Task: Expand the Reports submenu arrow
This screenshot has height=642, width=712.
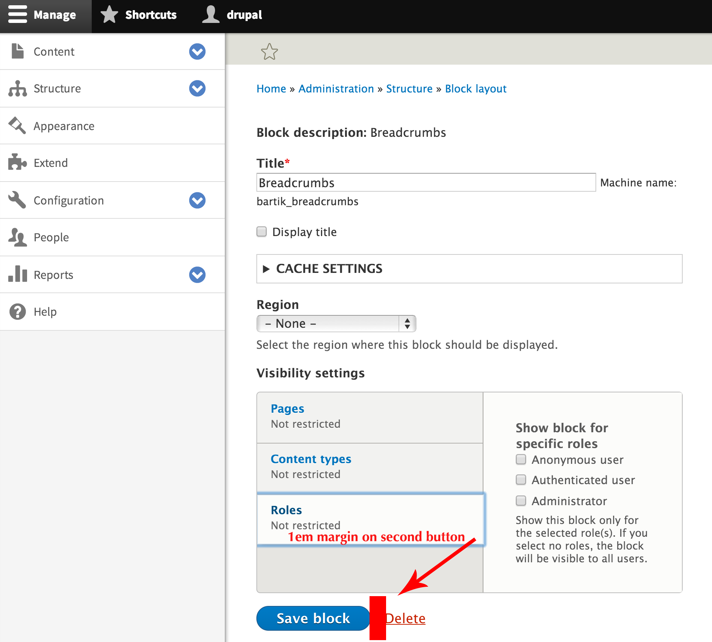Action: (197, 275)
